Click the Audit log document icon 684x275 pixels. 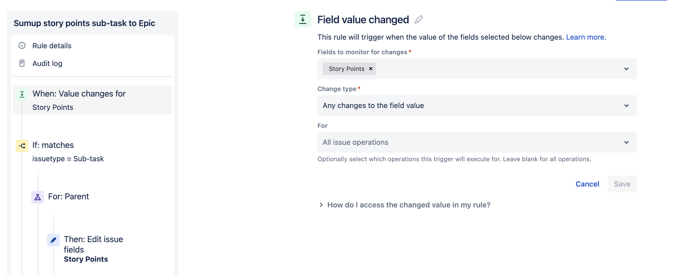coord(22,63)
